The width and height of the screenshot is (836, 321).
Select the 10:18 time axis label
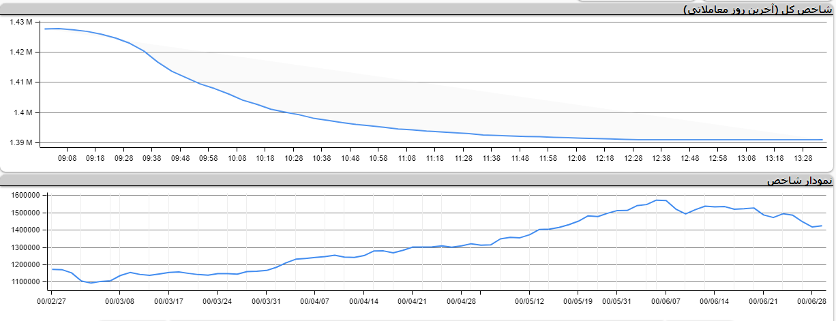click(x=265, y=158)
